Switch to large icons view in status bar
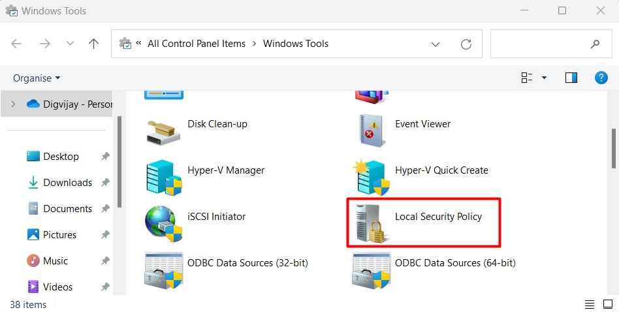This screenshot has width=619, height=312. point(606,304)
